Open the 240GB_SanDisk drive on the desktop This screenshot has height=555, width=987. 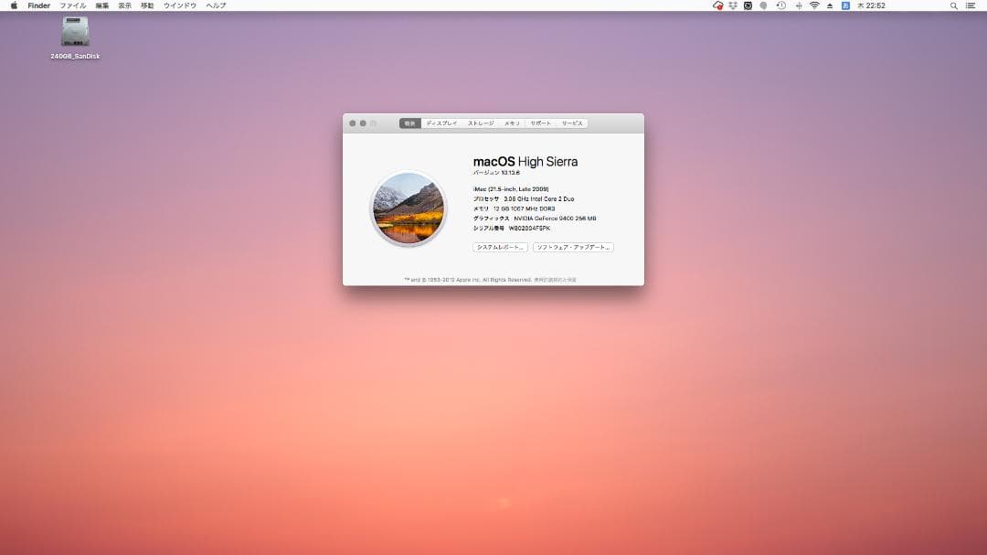click(74, 34)
